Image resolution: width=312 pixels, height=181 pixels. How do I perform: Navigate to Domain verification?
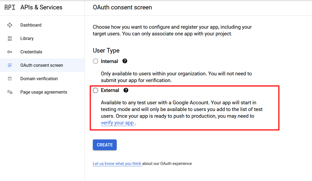point(42,79)
